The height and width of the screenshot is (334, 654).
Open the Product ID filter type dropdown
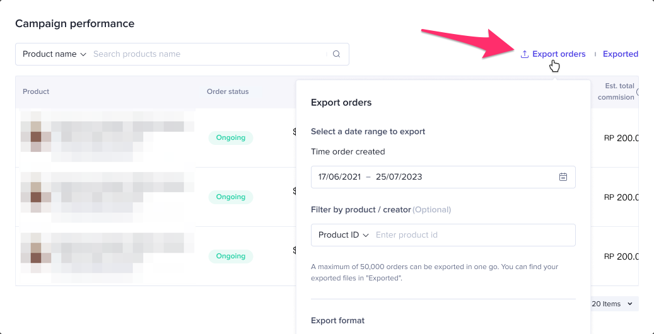[343, 235]
